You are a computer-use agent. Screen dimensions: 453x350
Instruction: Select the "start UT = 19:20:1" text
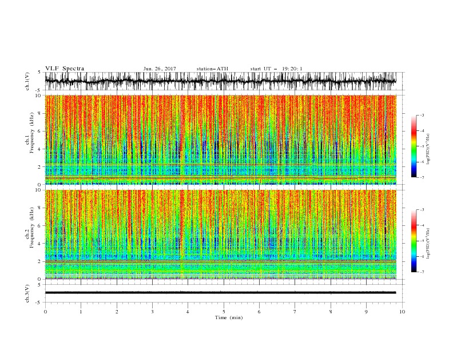coord(276,69)
